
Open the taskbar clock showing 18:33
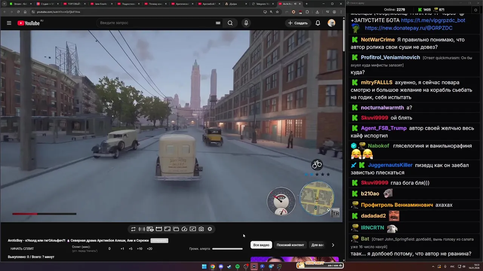click(474, 266)
